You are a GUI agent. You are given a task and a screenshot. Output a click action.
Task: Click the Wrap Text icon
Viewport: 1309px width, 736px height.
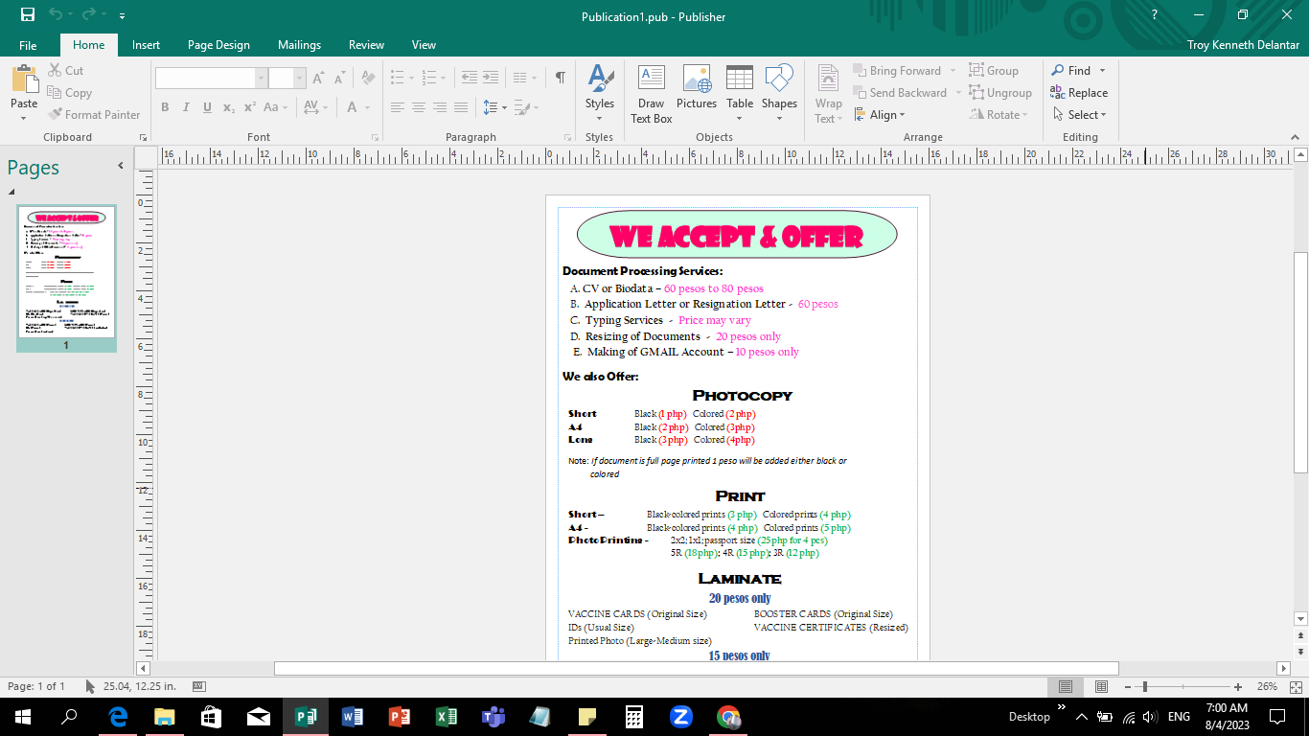828,93
